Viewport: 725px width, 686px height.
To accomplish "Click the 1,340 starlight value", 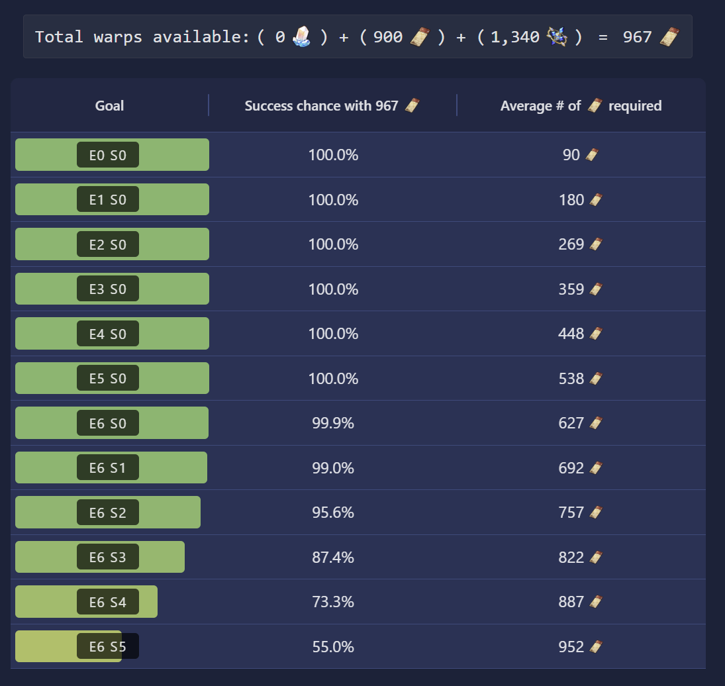I will (515, 36).
